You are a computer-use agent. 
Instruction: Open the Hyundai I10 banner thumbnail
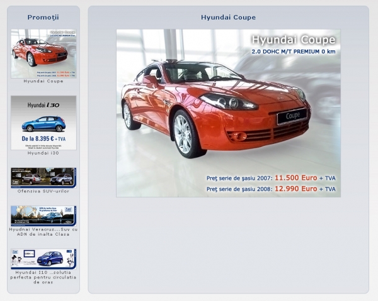(x=43, y=259)
